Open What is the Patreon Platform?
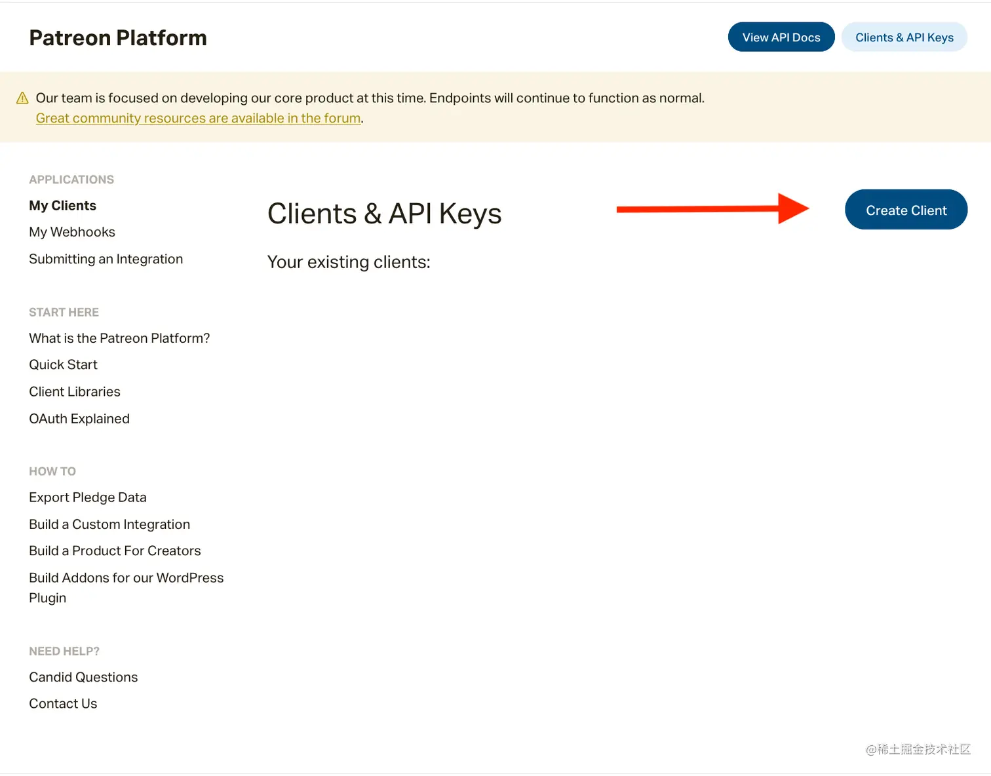 pyautogui.click(x=119, y=338)
